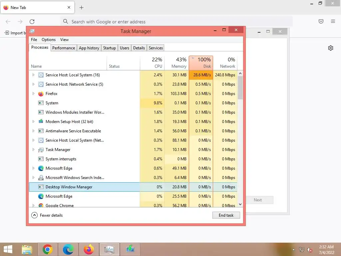
Task: Click the Firefox address search field
Action: coord(176,22)
